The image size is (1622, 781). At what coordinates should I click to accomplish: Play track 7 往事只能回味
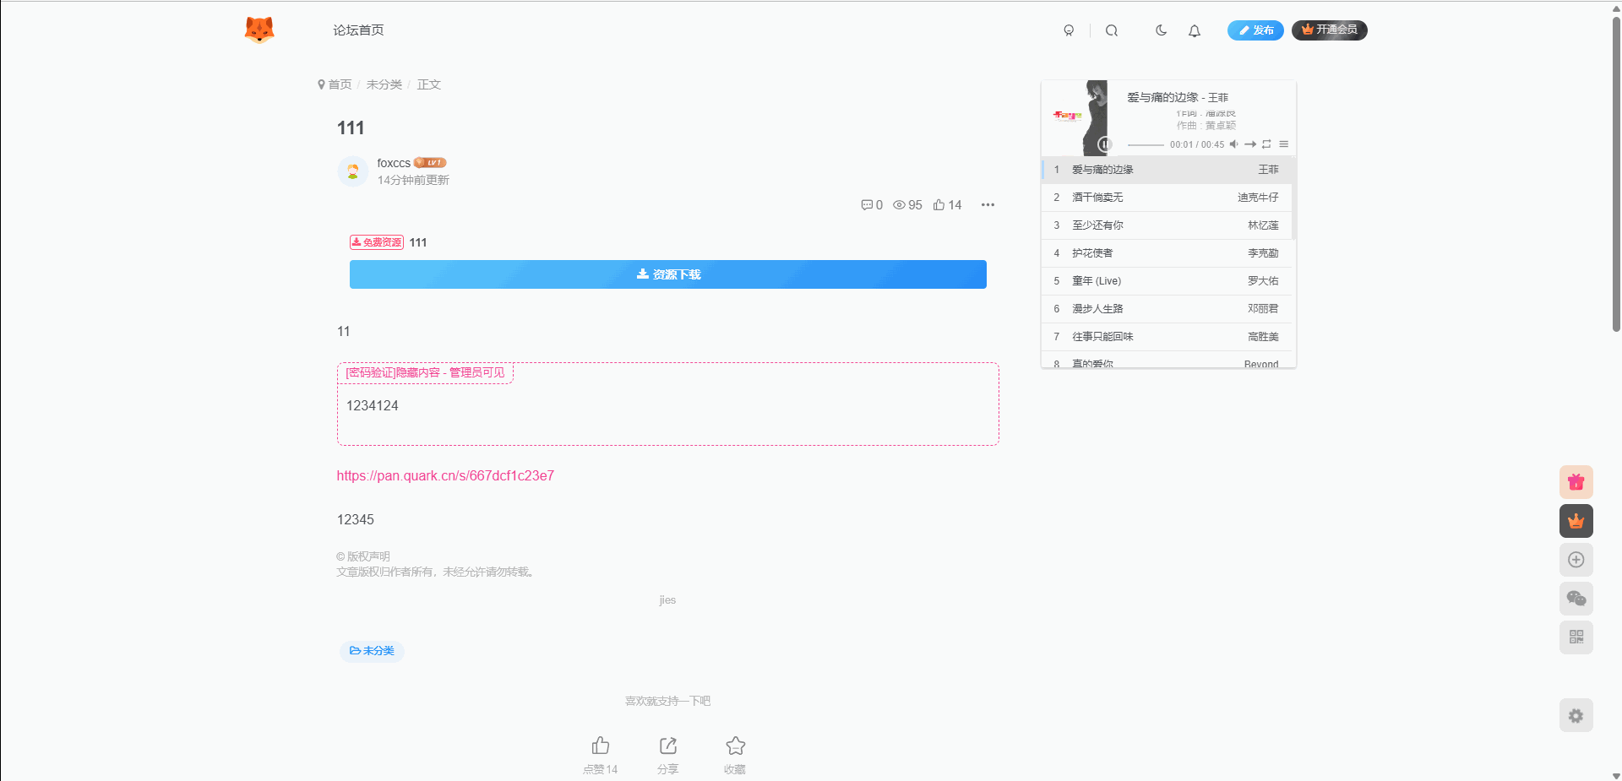[x=1167, y=337]
